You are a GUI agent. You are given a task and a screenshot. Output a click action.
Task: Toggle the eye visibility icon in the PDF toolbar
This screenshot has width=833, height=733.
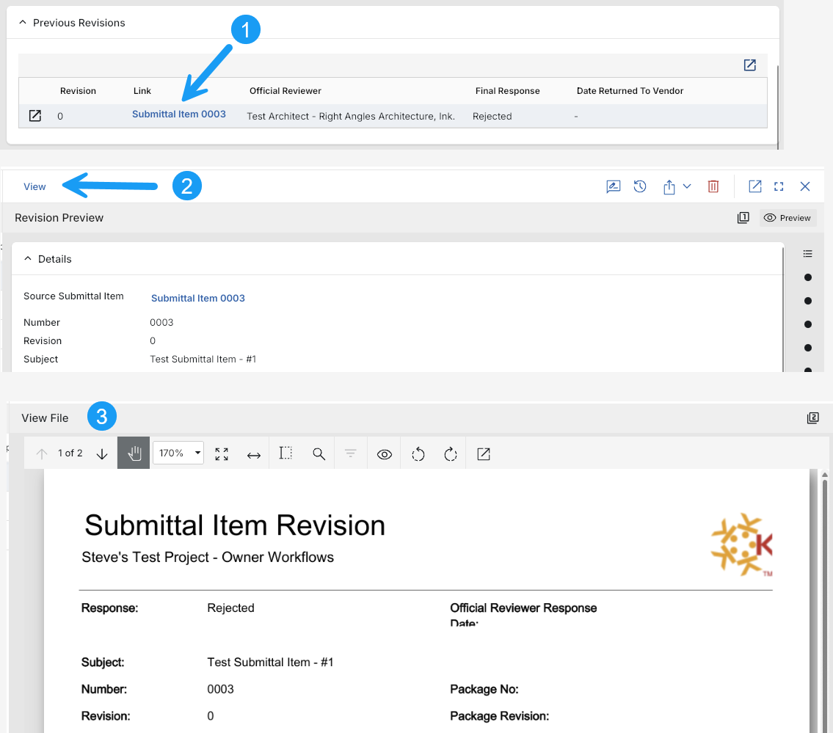384,454
